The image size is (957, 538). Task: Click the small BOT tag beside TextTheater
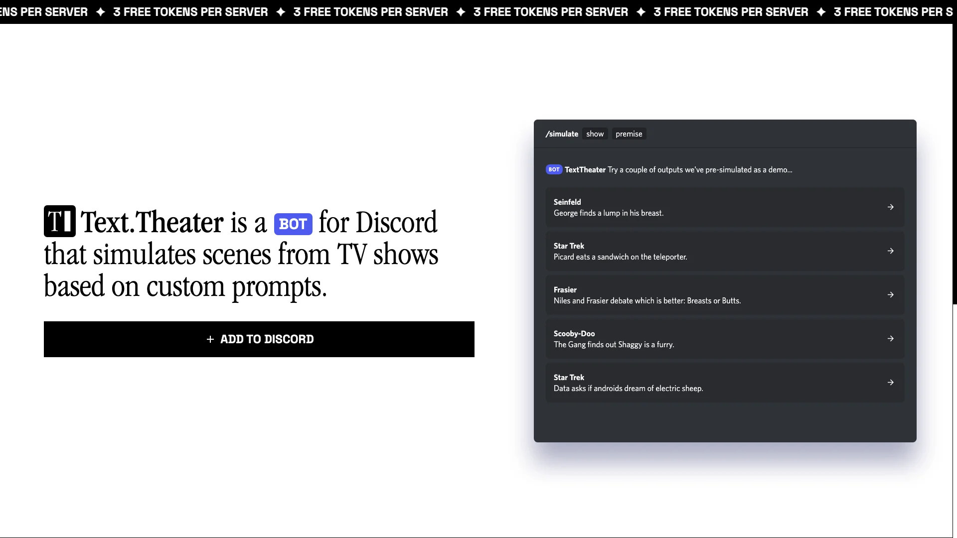tap(554, 169)
